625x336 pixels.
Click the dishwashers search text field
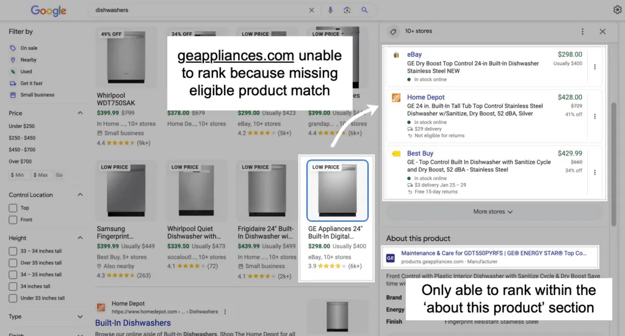[200, 10]
